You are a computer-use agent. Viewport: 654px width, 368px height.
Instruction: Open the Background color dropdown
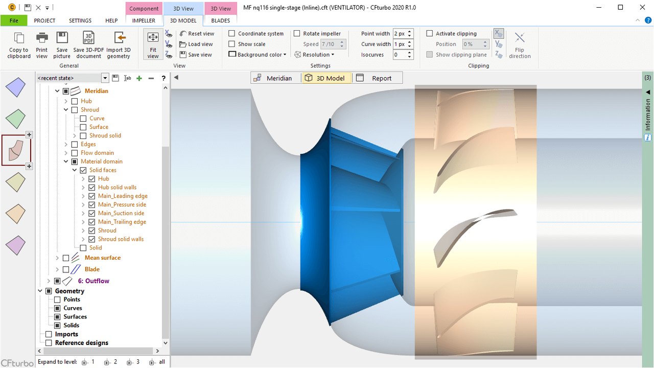click(x=258, y=55)
